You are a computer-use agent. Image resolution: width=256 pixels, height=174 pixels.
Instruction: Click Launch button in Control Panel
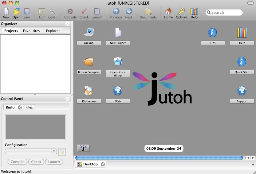coord(54,162)
